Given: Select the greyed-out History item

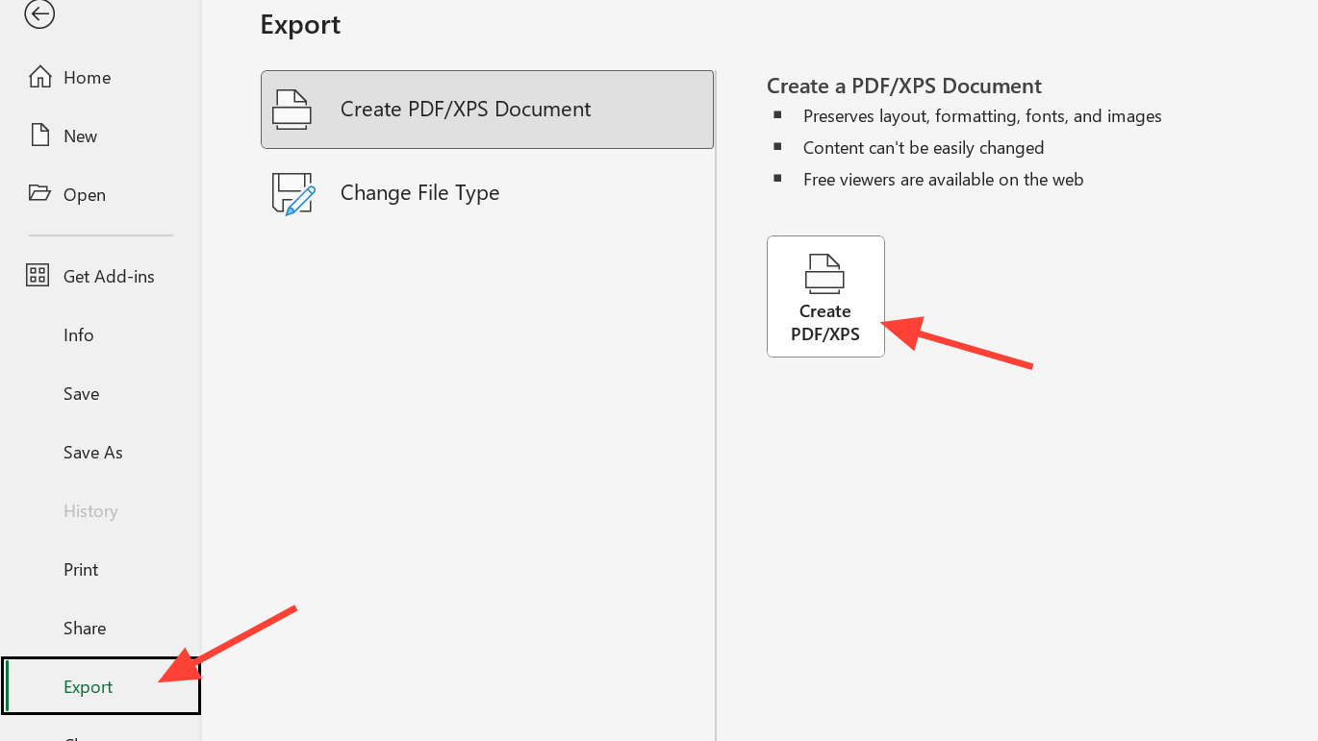Looking at the screenshot, I should [90, 510].
